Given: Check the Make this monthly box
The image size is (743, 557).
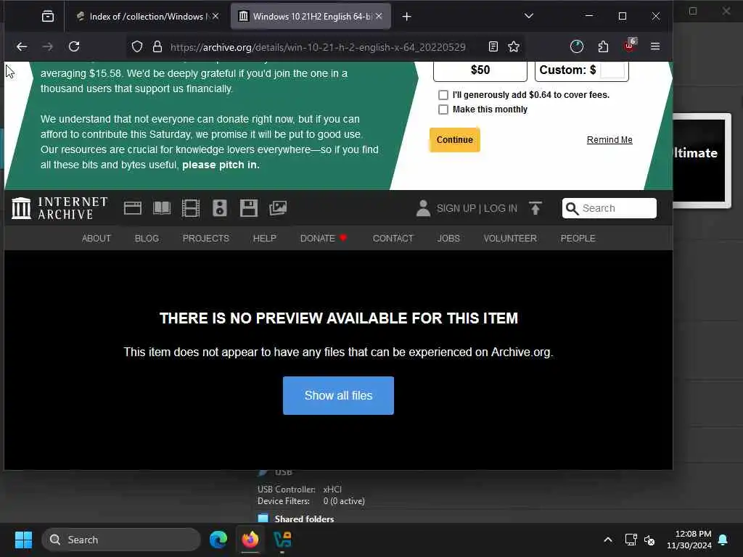Looking at the screenshot, I should click(x=443, y=110).
